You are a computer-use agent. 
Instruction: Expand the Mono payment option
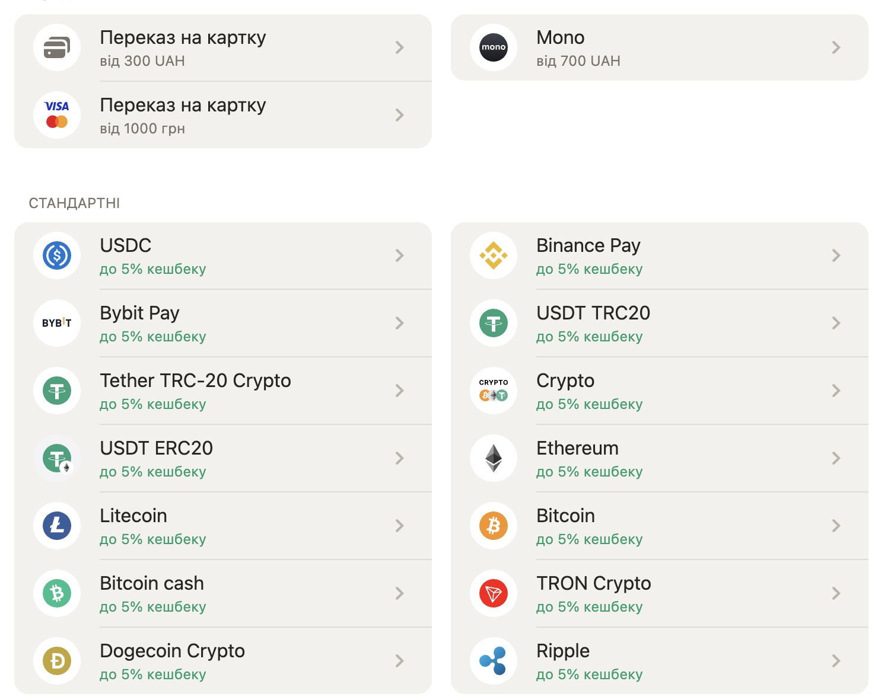click(836, 47)
